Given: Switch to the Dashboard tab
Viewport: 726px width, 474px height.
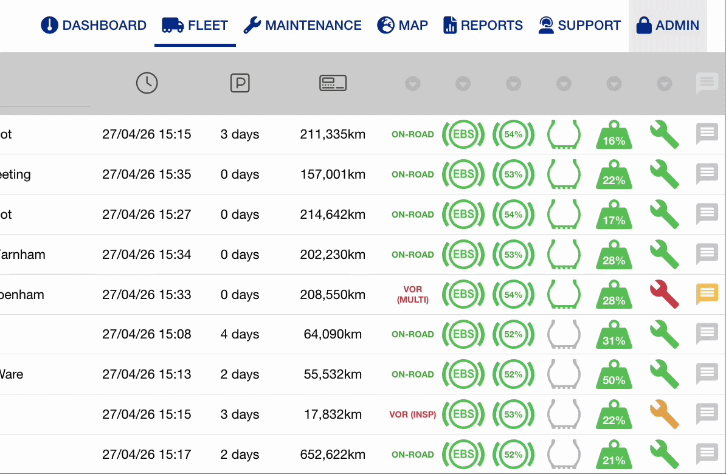Looking at the screenshot, I should (94, 25).
